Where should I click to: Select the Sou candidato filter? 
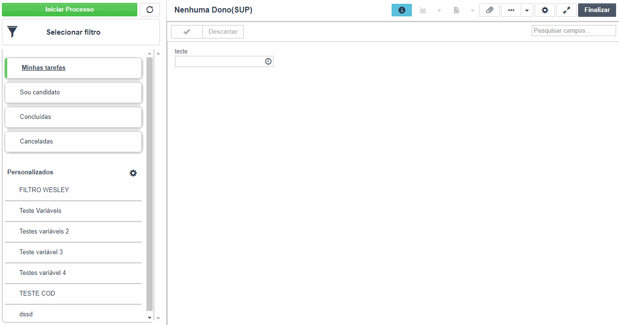[73, 92]
